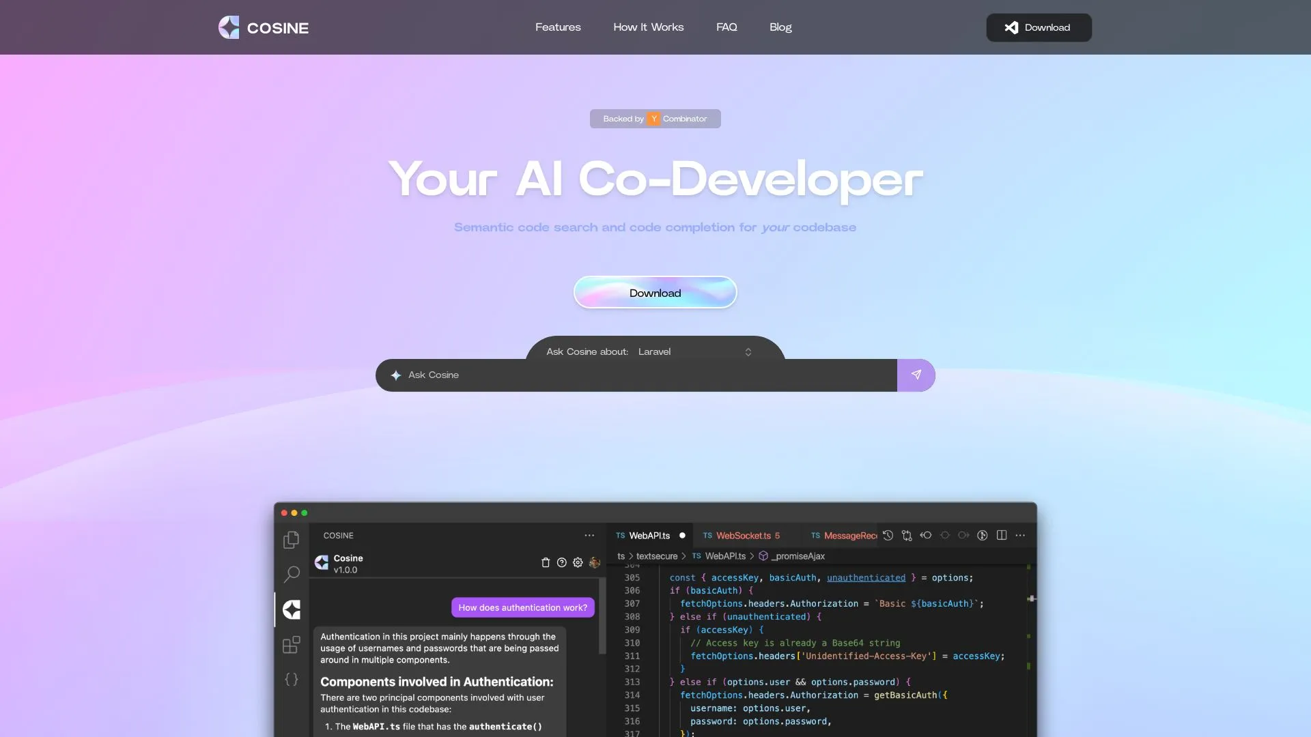1311x737 pixels.
Task: Click the timeline history icon in the toolbar
Action: click(x=888, y=536)
